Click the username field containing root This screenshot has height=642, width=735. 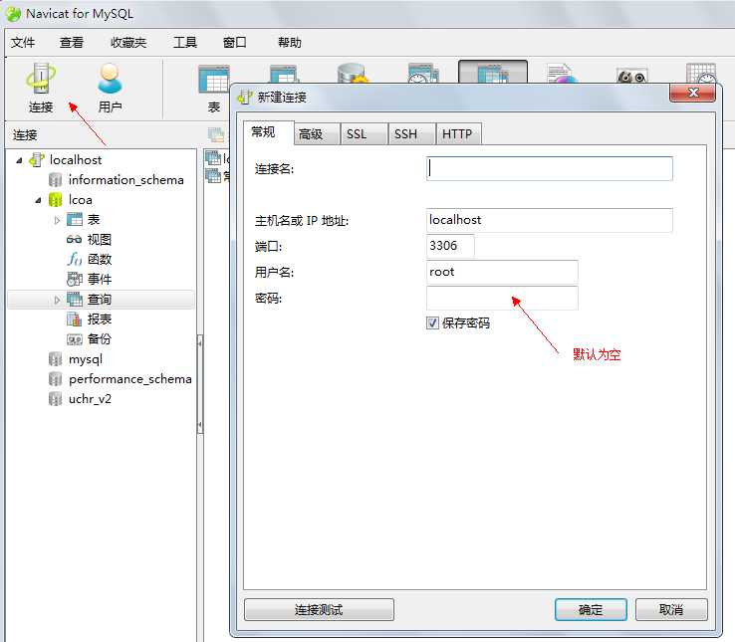[x=502, y=273]
